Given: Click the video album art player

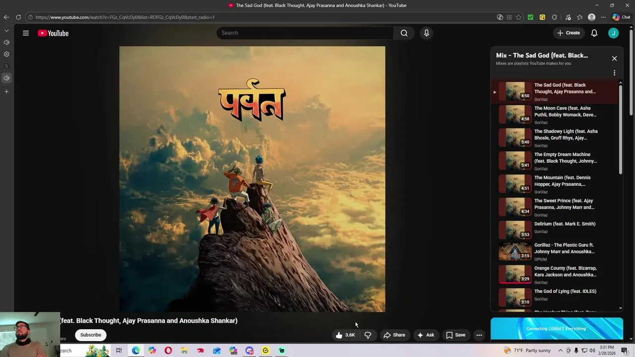Looking at the screenshot, I should [252, 179].
